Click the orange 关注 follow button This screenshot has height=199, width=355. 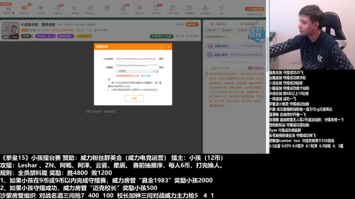pyautogui.click(x=192, y=24)
